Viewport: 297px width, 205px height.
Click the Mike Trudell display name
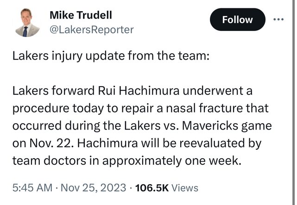coord(81,15)
